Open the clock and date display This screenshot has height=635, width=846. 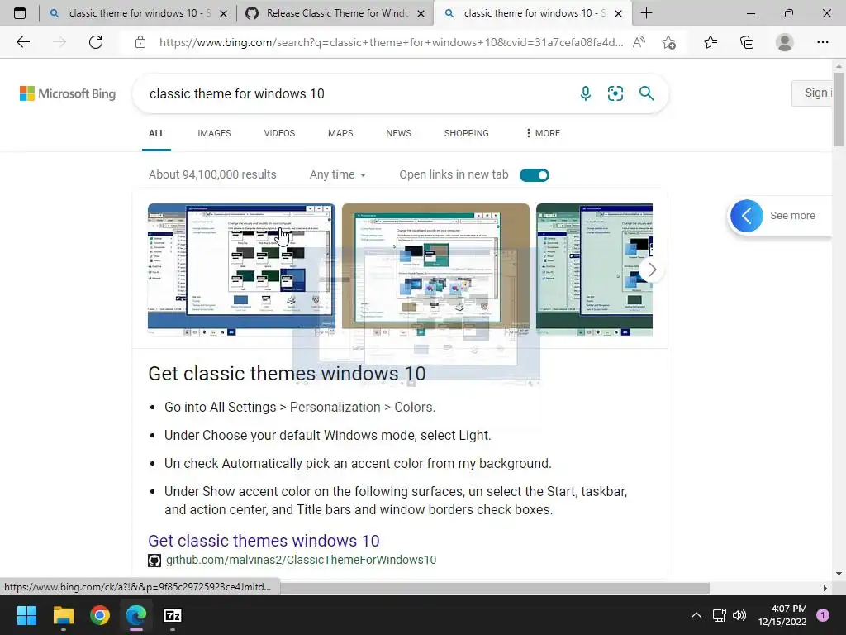click(x=782, y=615)
